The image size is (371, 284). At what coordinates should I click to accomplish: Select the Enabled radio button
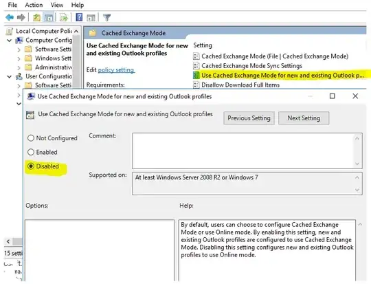[x=31, y=152]
